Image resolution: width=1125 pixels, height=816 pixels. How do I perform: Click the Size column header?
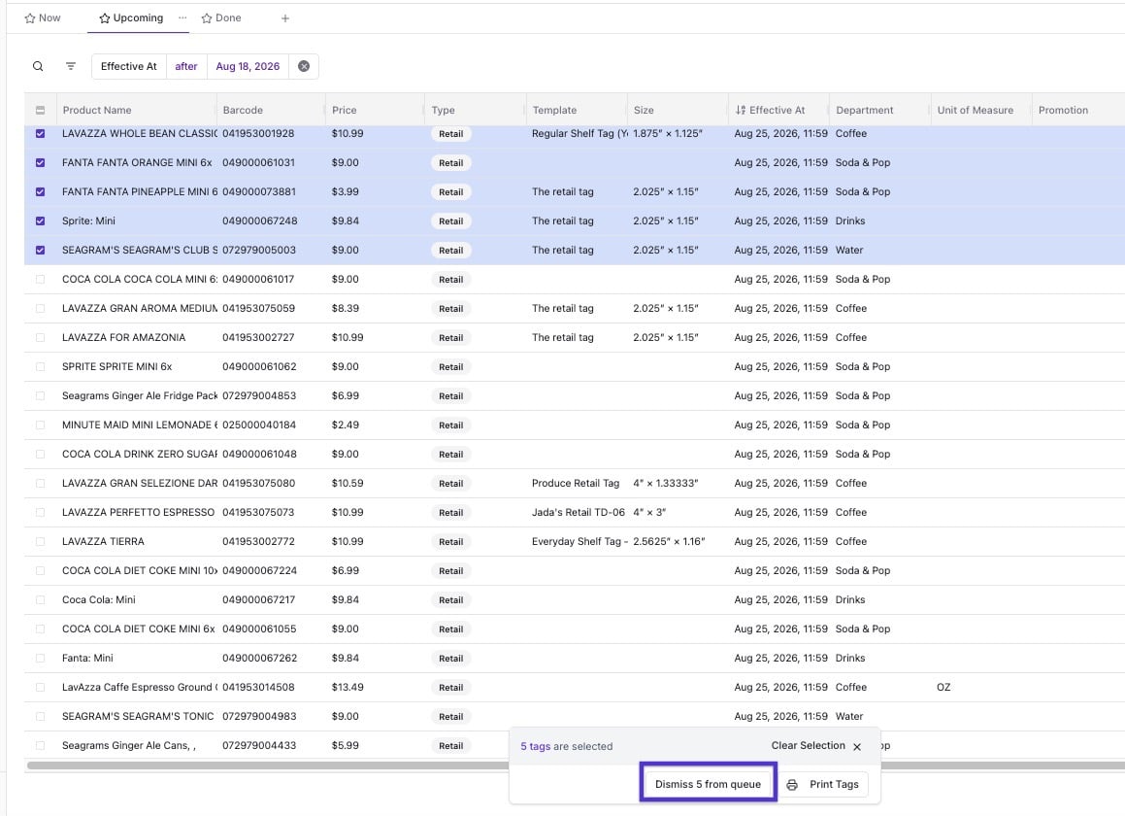pyautogui.click(x=644, y=110)
